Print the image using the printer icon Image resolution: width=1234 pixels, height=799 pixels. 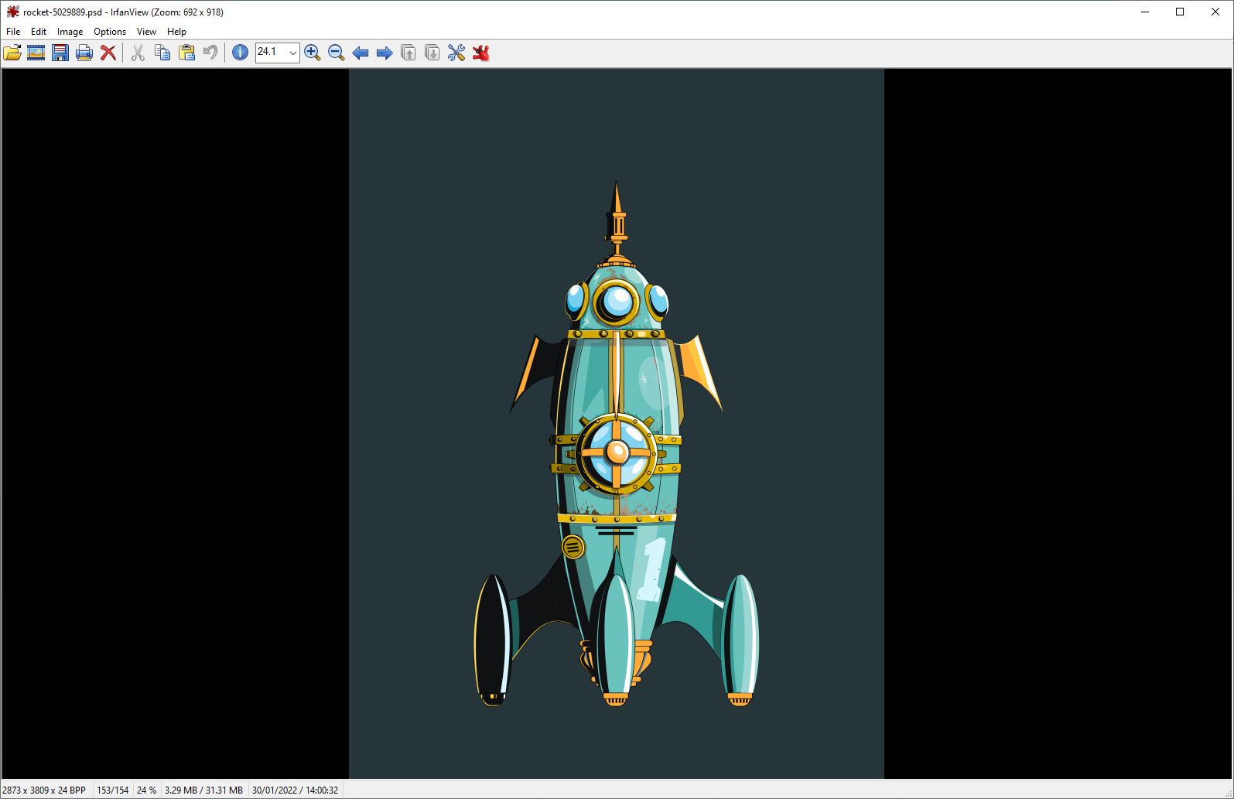[84, 53]
